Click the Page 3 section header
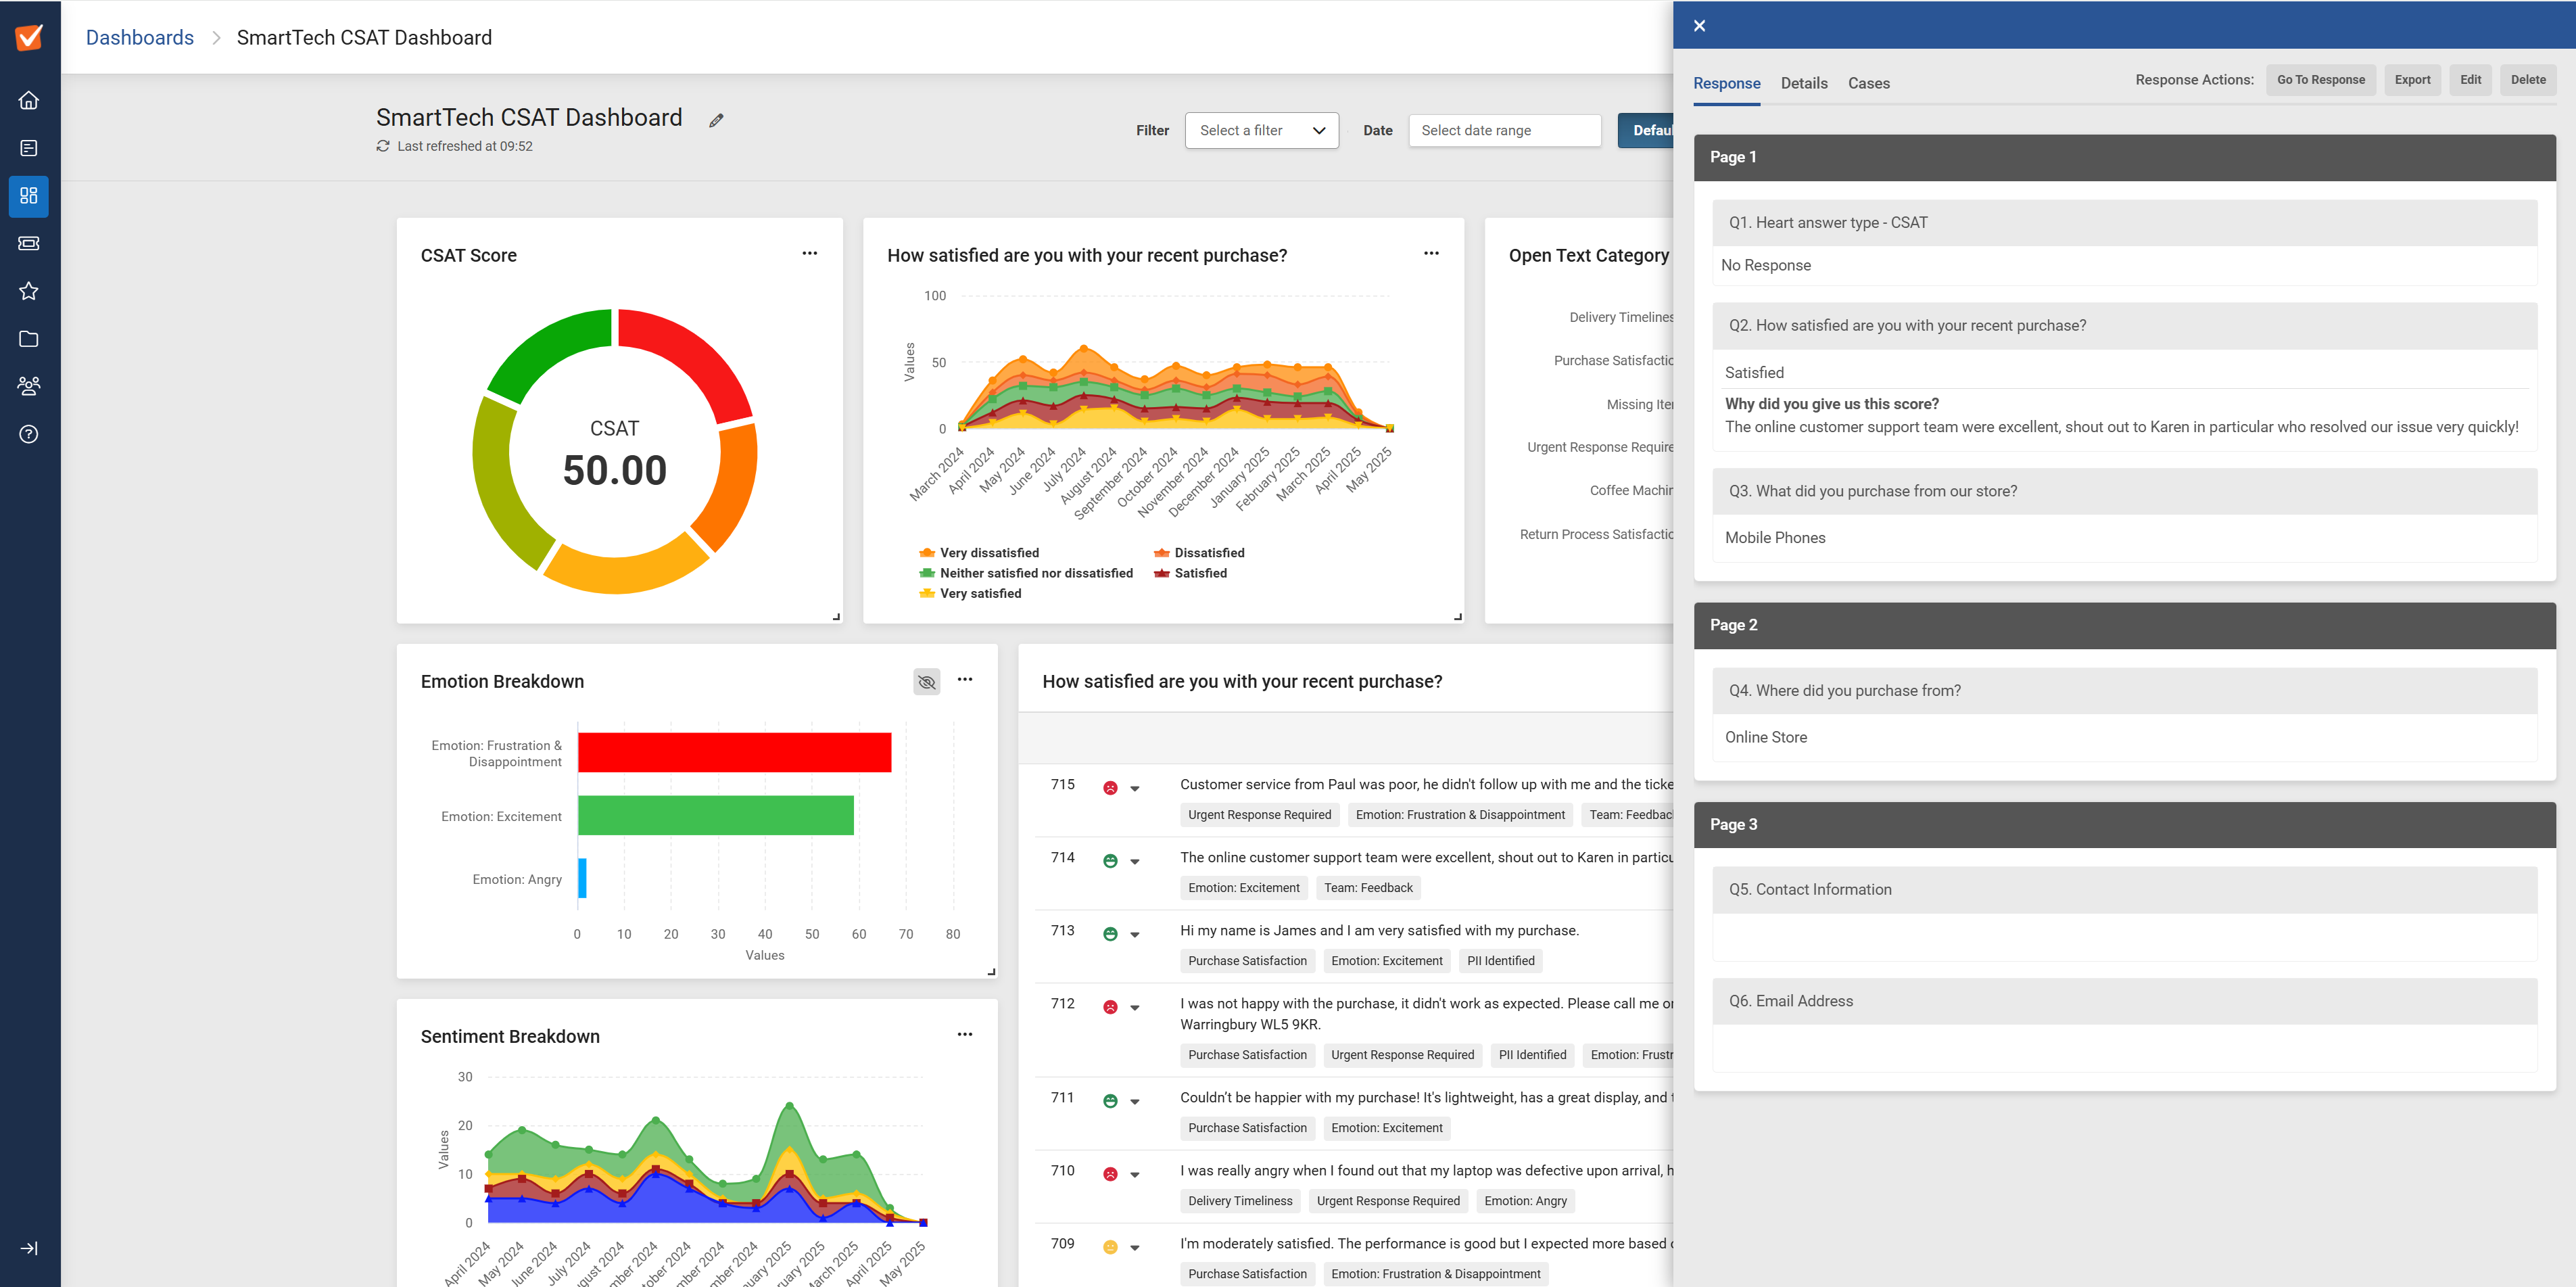2576x1287 pixels. coord(2124,824)
